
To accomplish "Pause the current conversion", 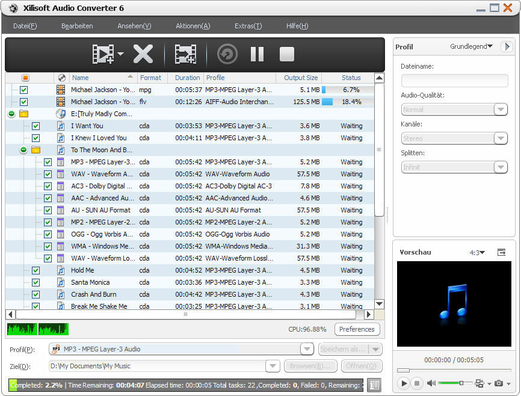I will click(257, 54).
